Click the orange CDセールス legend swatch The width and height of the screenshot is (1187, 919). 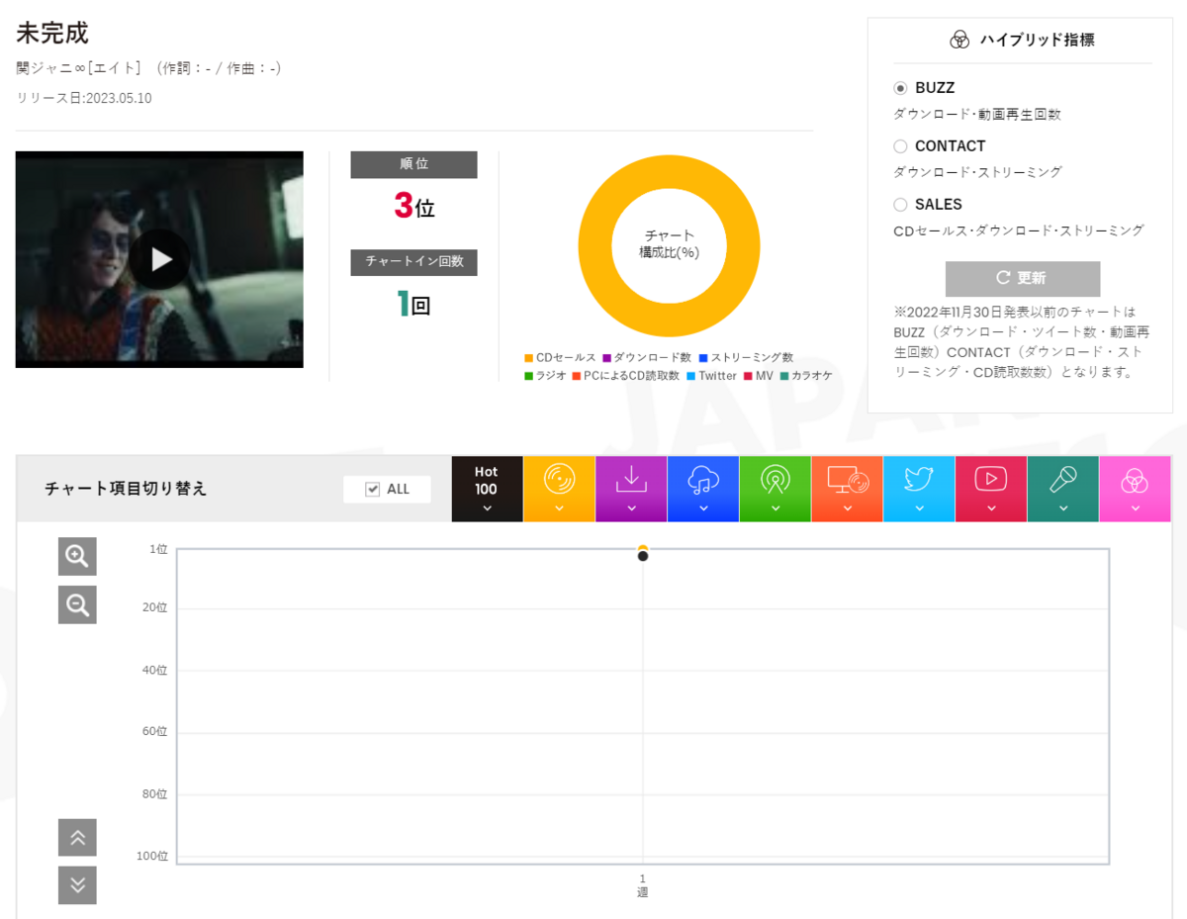pyautogui.click(x=529, y=358)
